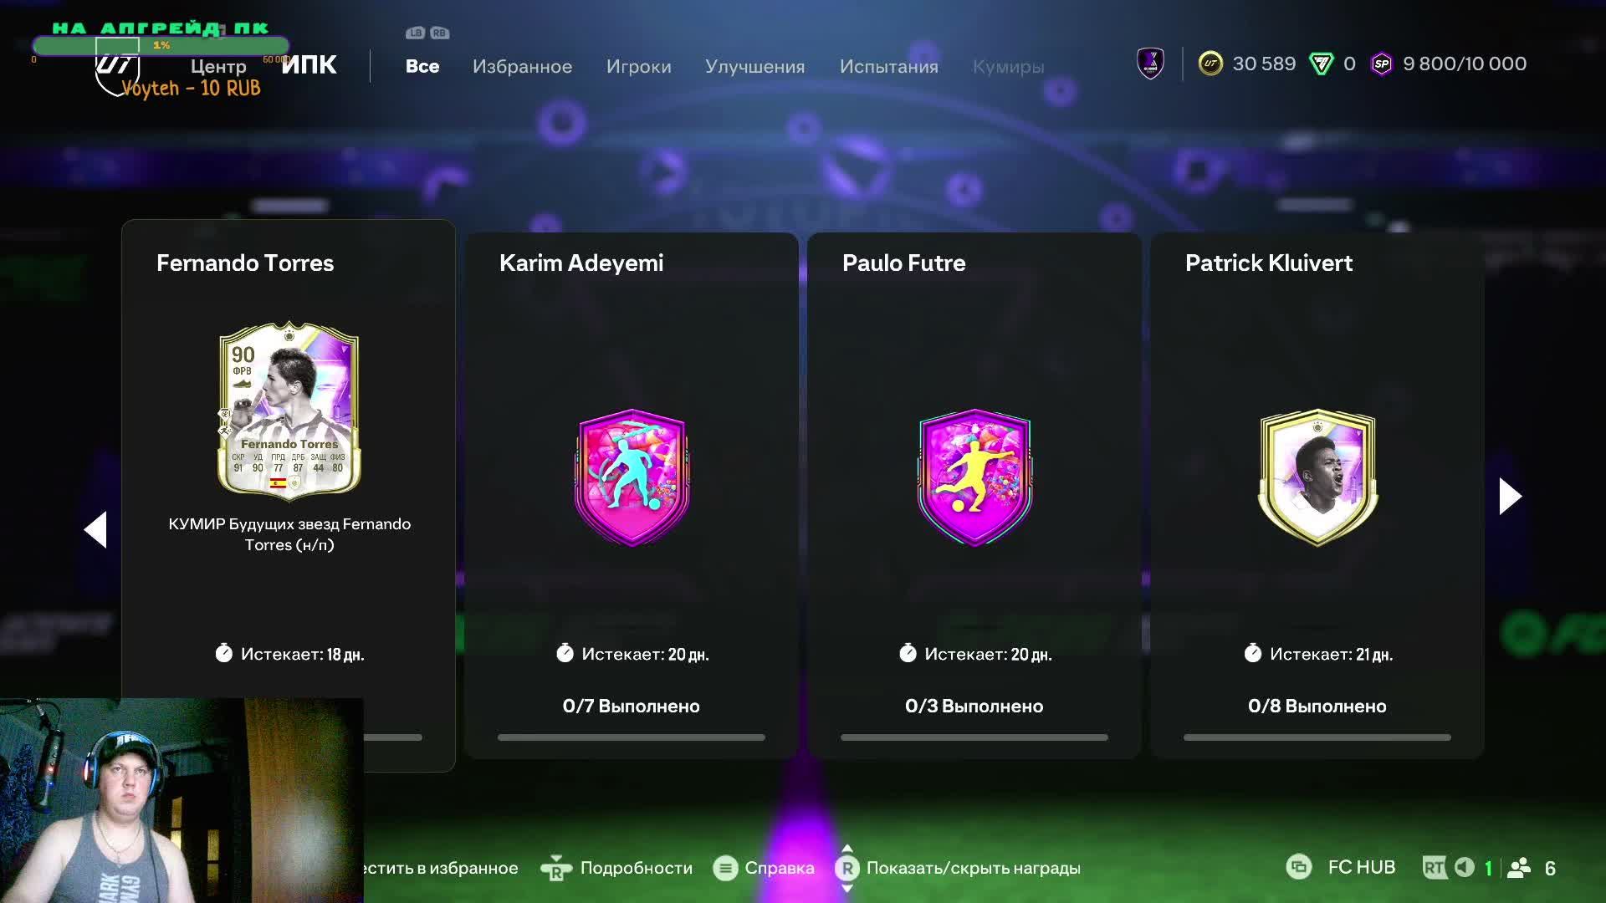Screen dimensions: 1606x903
Task: Switch to the Игроки tab
Action: pyautogui.click(x=638, y=66)
